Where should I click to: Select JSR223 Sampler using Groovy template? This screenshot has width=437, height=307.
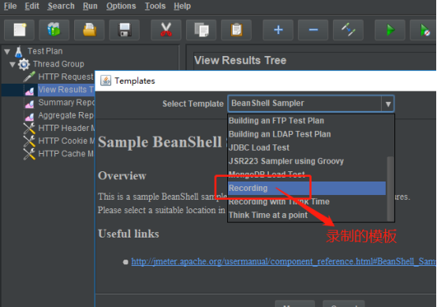coord(307,161)
